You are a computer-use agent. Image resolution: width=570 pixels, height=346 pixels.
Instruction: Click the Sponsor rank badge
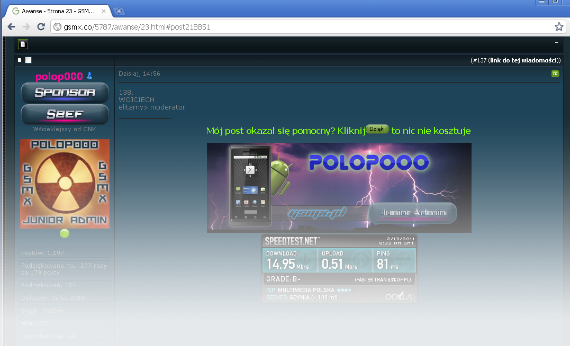pos(65,93)
